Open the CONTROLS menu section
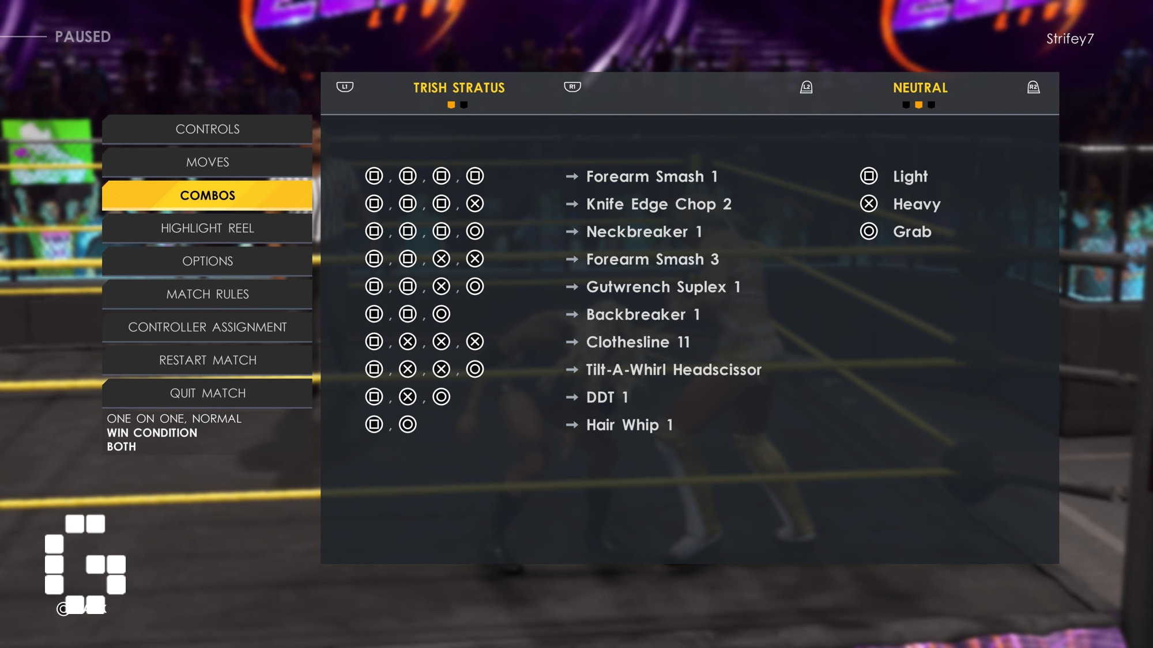This screenshot has width=1153, height=648. (x=207, y=129)
